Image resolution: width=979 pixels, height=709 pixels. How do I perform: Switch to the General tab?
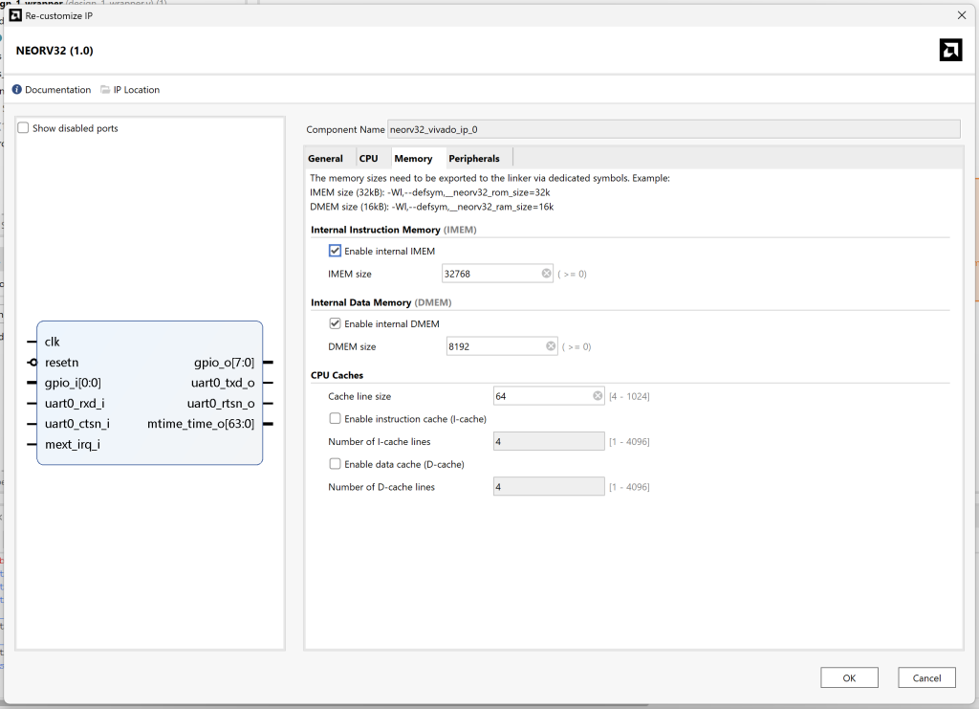pyautogui.click(x=325, y=159)
